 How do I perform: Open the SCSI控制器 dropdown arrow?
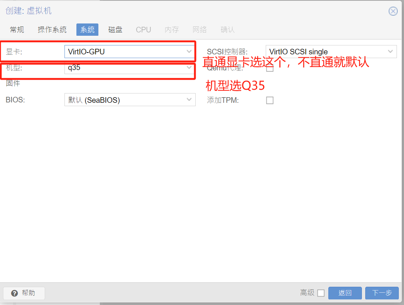pos(390,52)
